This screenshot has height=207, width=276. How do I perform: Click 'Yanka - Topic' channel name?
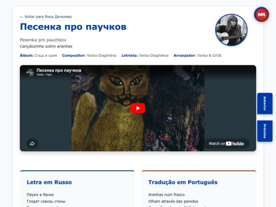coord(44,75)
